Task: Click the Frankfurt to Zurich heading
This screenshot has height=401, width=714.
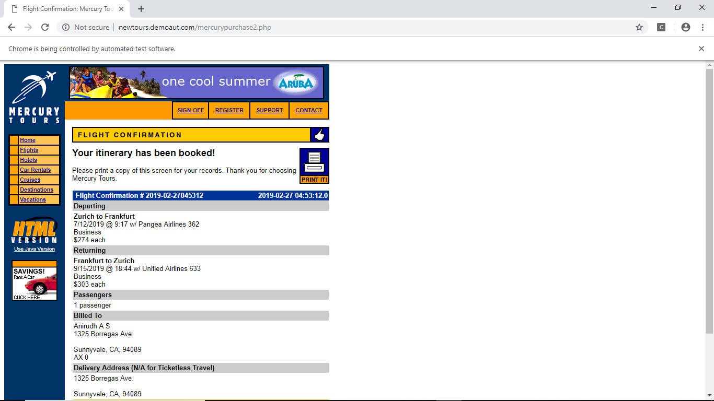Action: tap(104, 261)
